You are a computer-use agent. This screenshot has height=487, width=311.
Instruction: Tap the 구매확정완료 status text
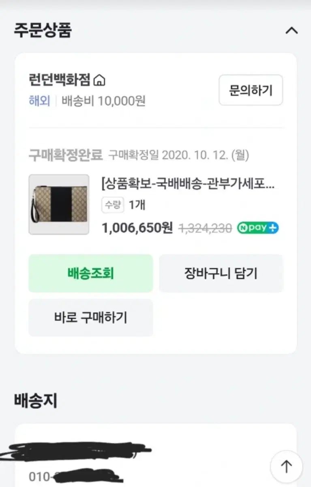pyautogui.click(x=65, y=155)
